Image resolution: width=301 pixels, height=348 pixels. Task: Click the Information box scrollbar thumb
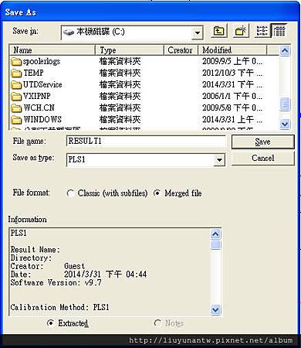click(215, 244)
